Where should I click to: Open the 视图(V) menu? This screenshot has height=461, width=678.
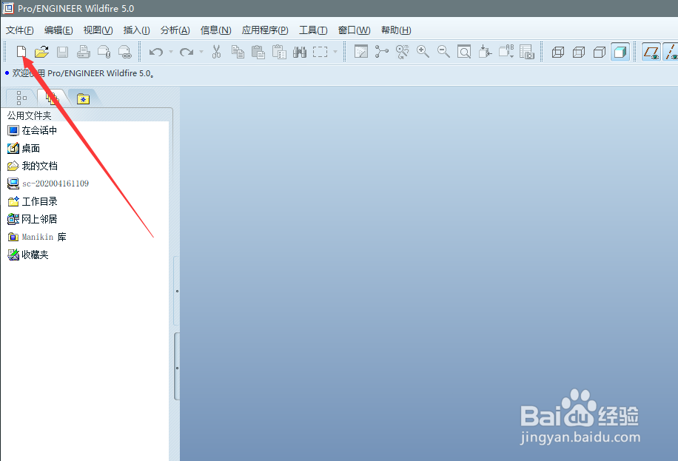[x=98, y=30]
